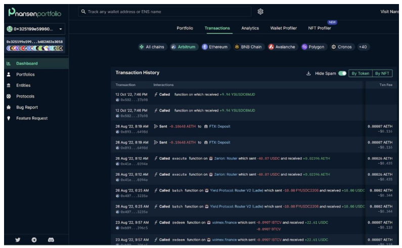Toggle the Hide Spam switch

pyautogui.click(x=342, y=74)
